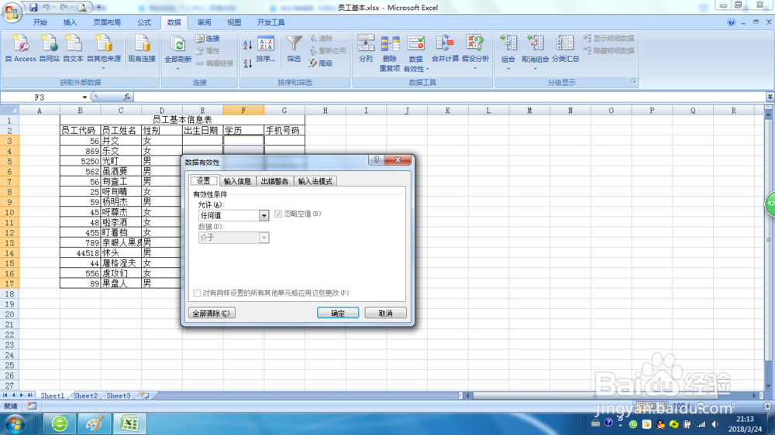
Task: Open the Paint app in taskbar
Action: click(x=95, y=423)
